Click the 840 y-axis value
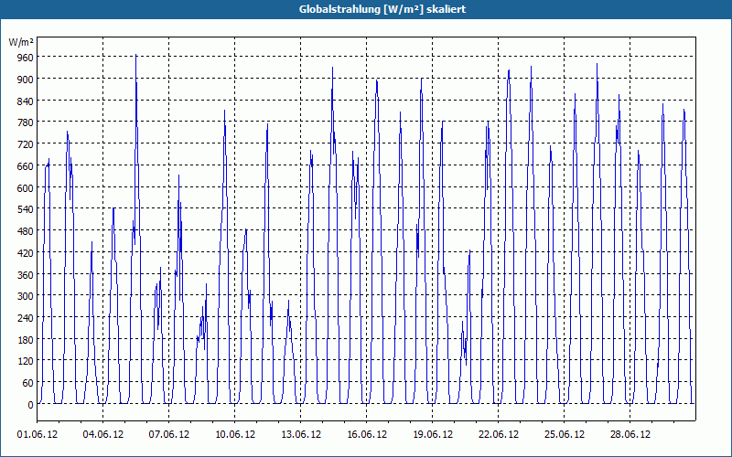The image size is (732, 457). [26, 101]
